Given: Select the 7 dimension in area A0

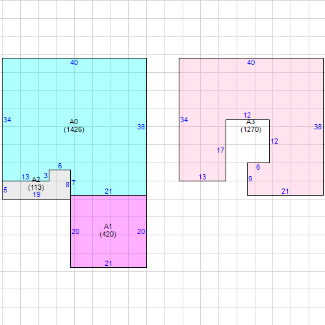Looking at the screenshot, I should (73, 183).
